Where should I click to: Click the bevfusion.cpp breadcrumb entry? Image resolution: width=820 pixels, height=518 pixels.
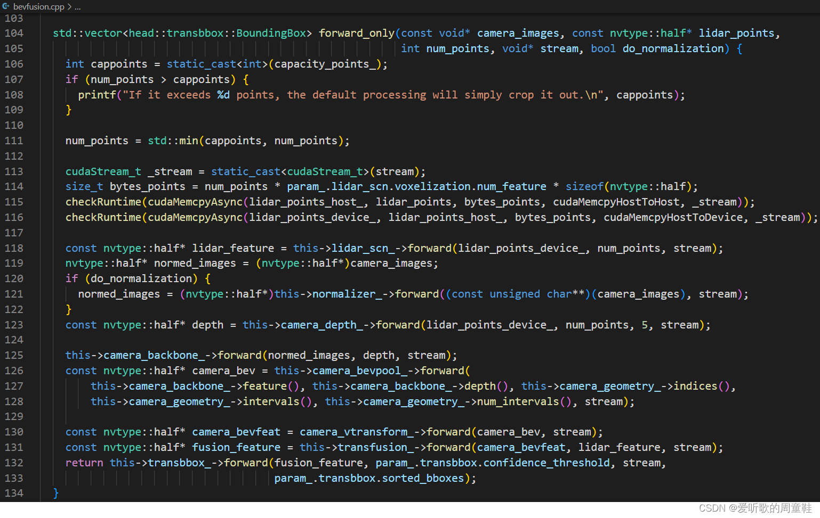coord(38,6)
